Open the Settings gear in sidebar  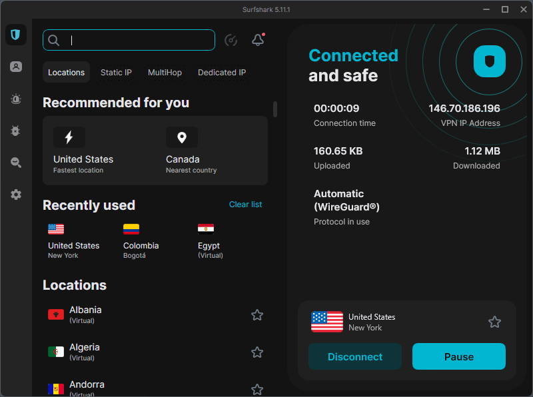pyautogui.click(x=15, y=195)
